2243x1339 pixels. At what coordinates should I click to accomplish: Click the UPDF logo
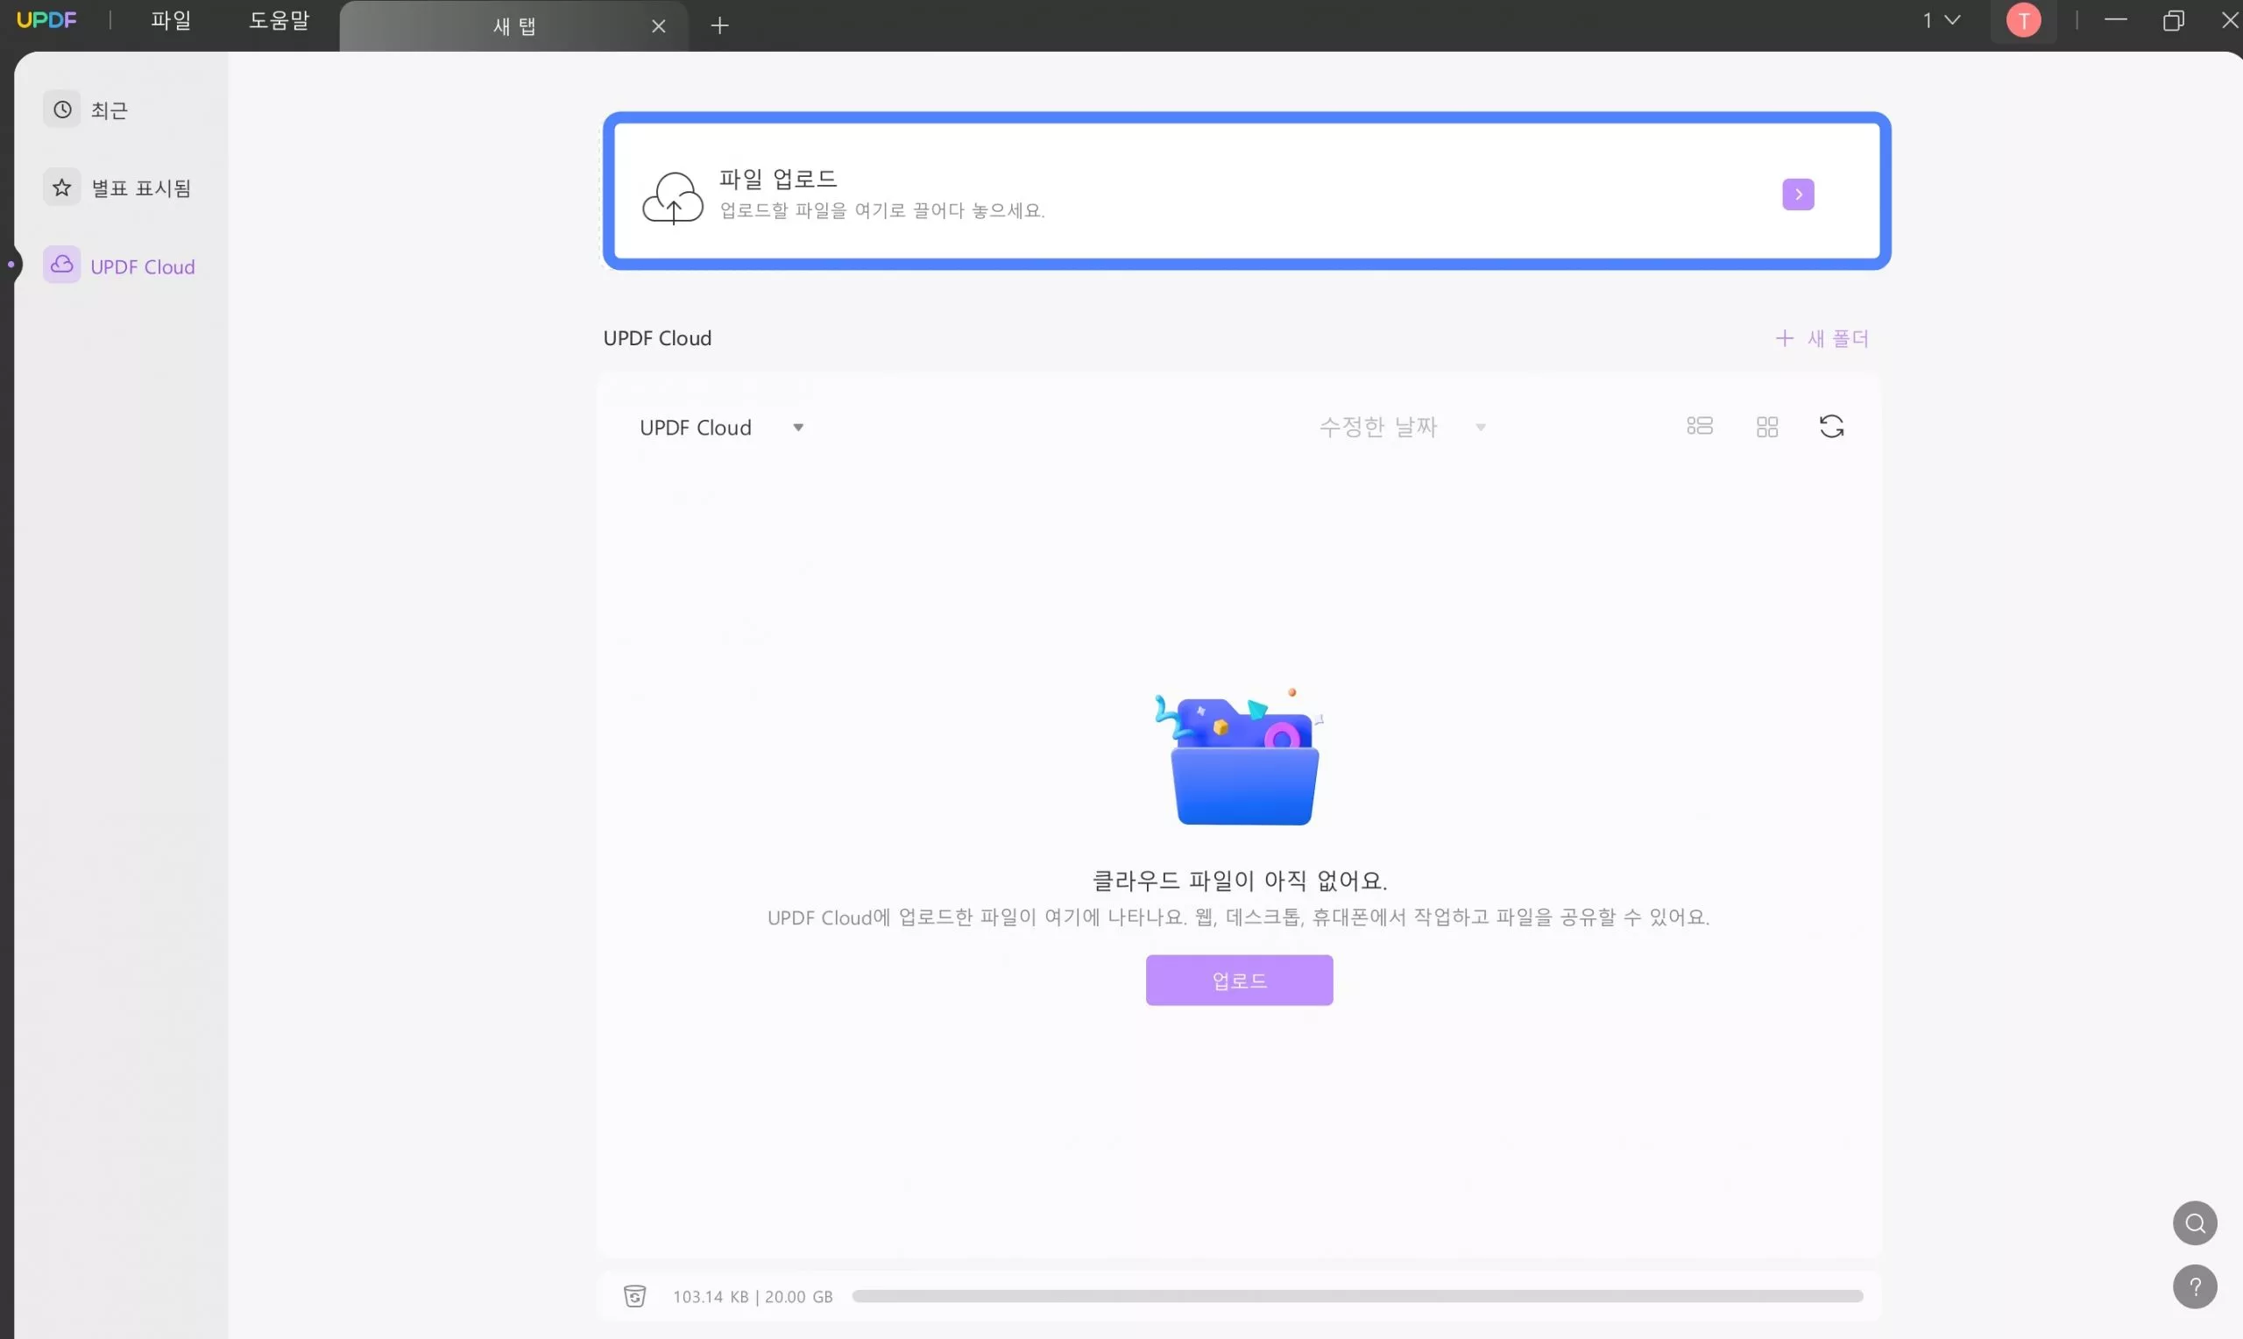(x=47, y=20)
